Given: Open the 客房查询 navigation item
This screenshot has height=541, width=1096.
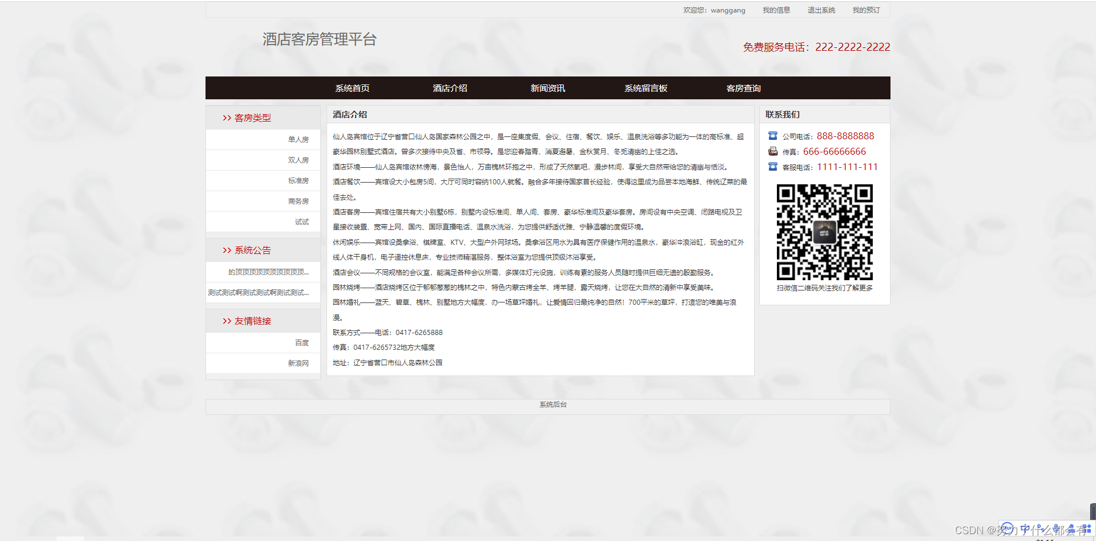Looking at the screenshot, I should coord(743,88).
